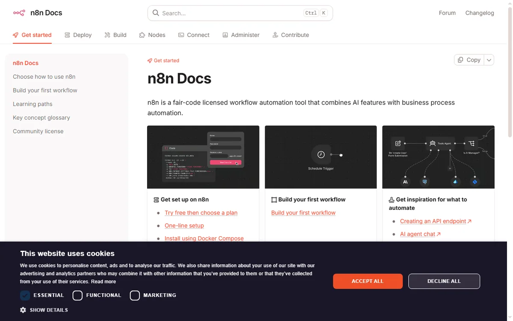Click the icon beside Get set up on n8n
This screenshot has height=321, width=513.
click(x=156, y=199)
